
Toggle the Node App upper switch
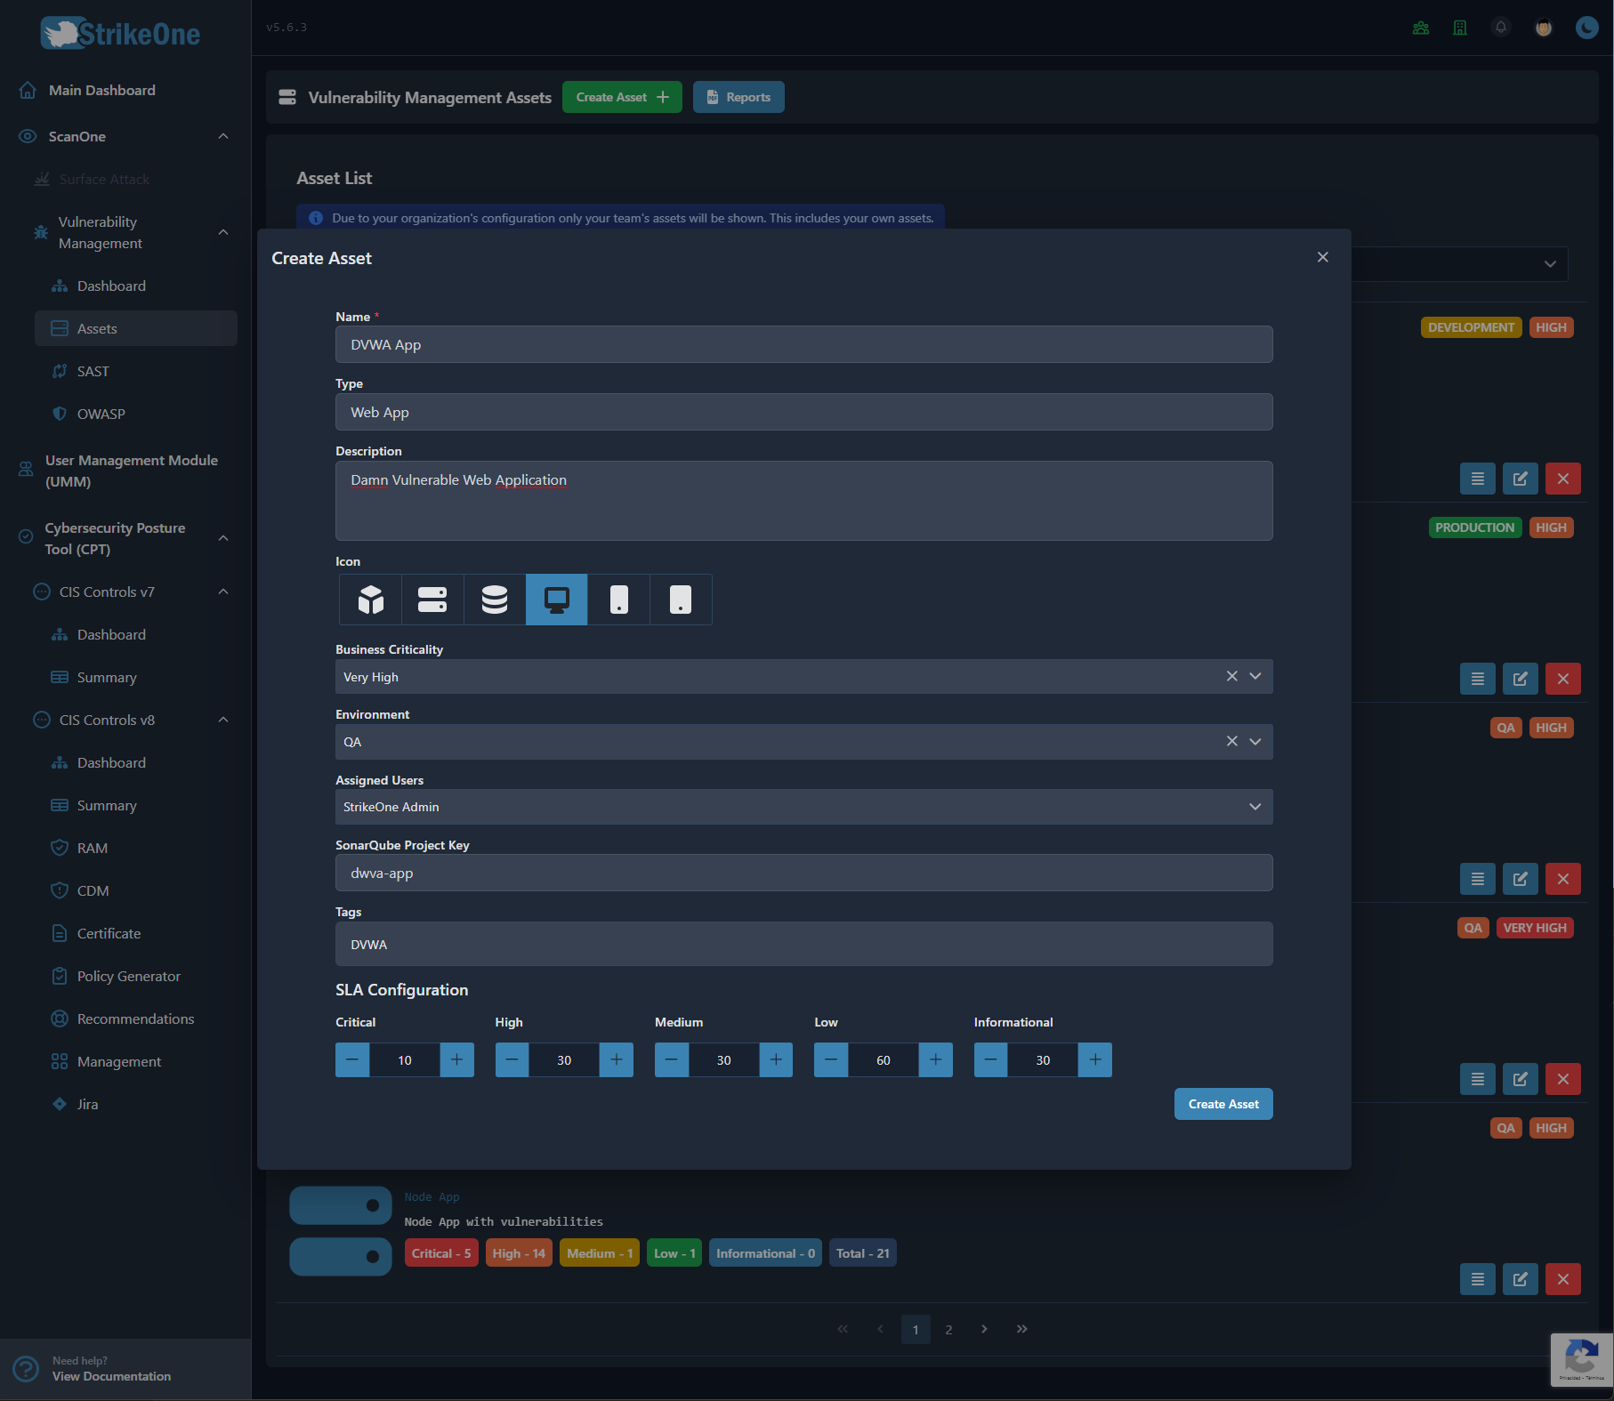click(341, 1205)
